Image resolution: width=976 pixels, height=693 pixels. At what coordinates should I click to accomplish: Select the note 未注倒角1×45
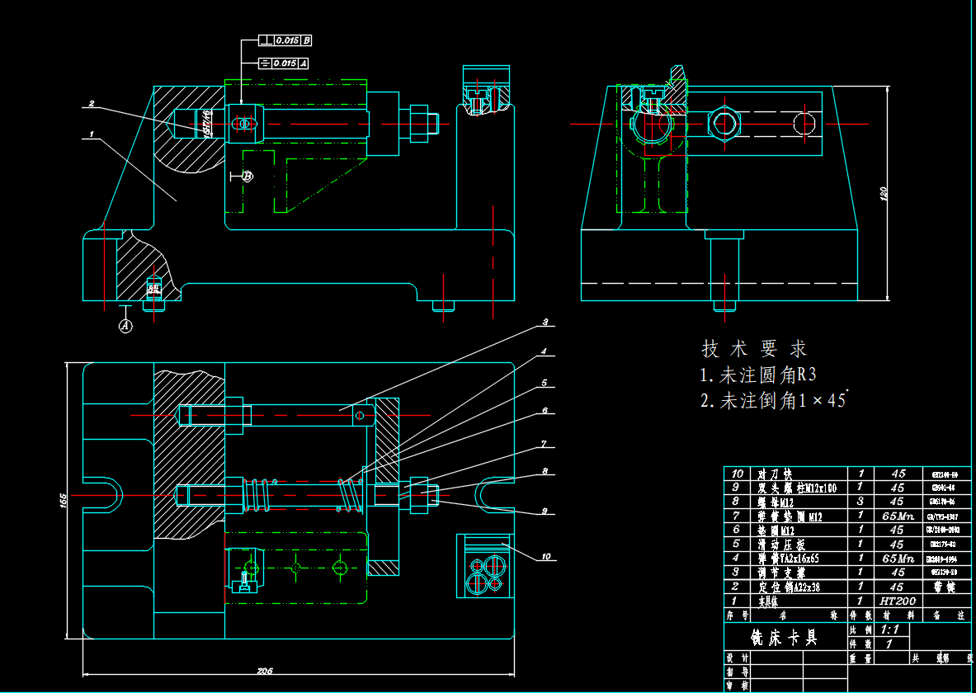[x=772, y=401]
